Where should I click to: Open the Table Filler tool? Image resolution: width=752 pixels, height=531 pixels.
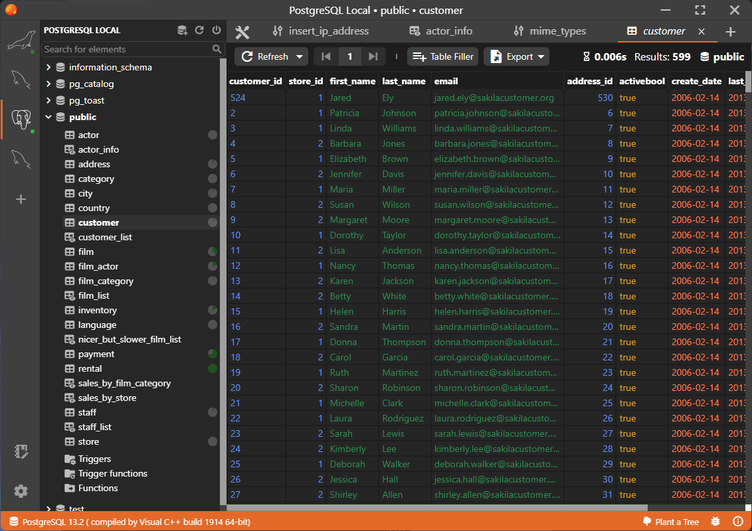pos(442,56)
